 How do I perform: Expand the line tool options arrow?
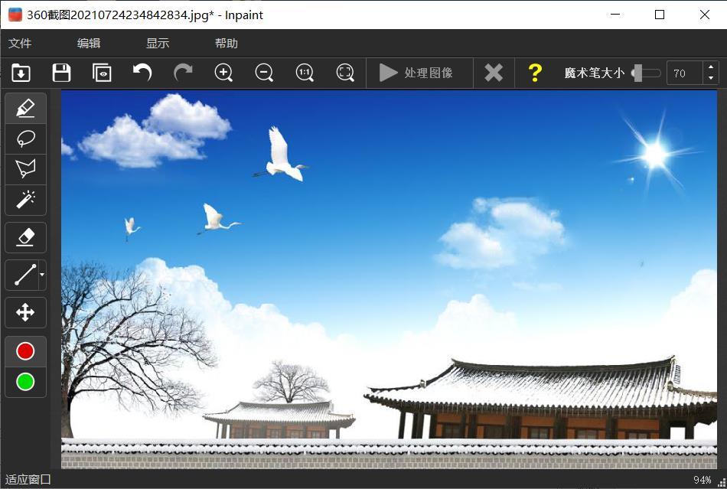click(x=42, y=275)
